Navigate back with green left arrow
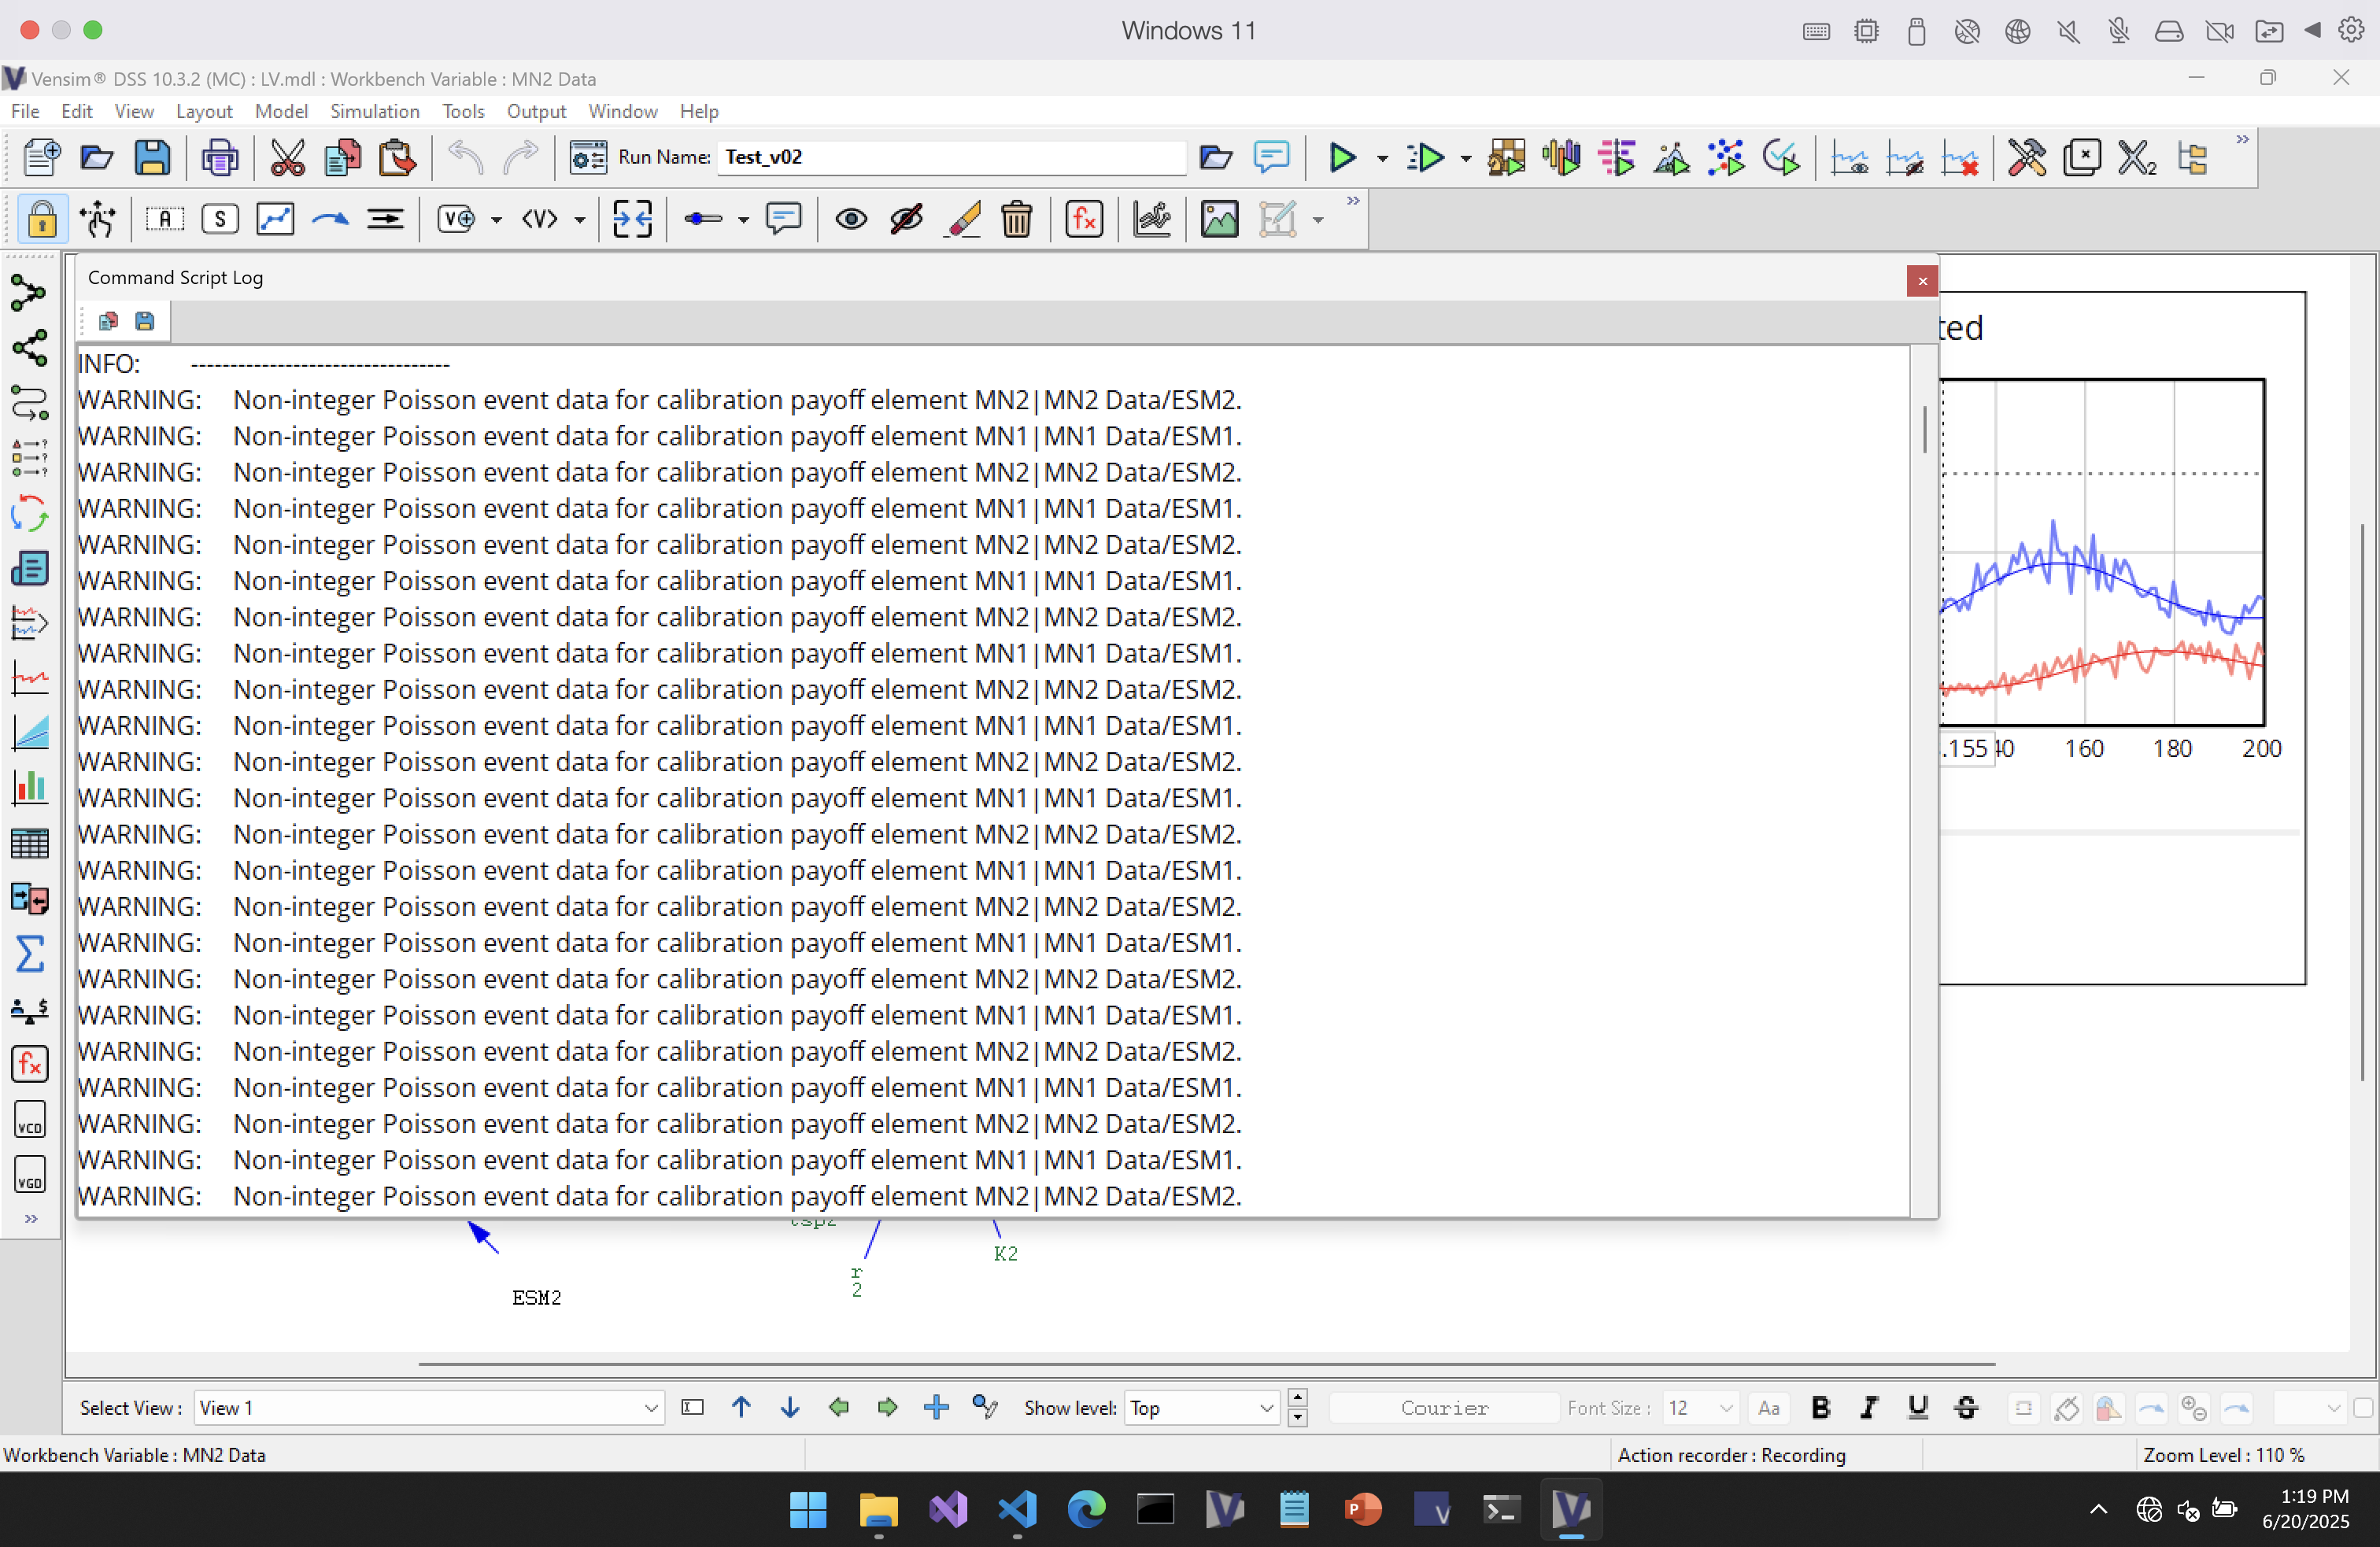 pyautogui.click(x=838, y=1408)
